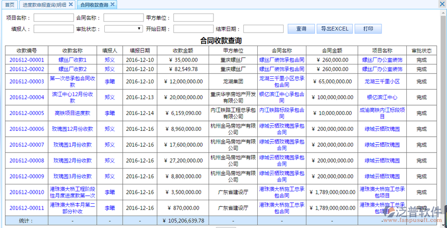Click the 甲方单位 text field
This screenshot has height=228, width=447.
point(193,18)
